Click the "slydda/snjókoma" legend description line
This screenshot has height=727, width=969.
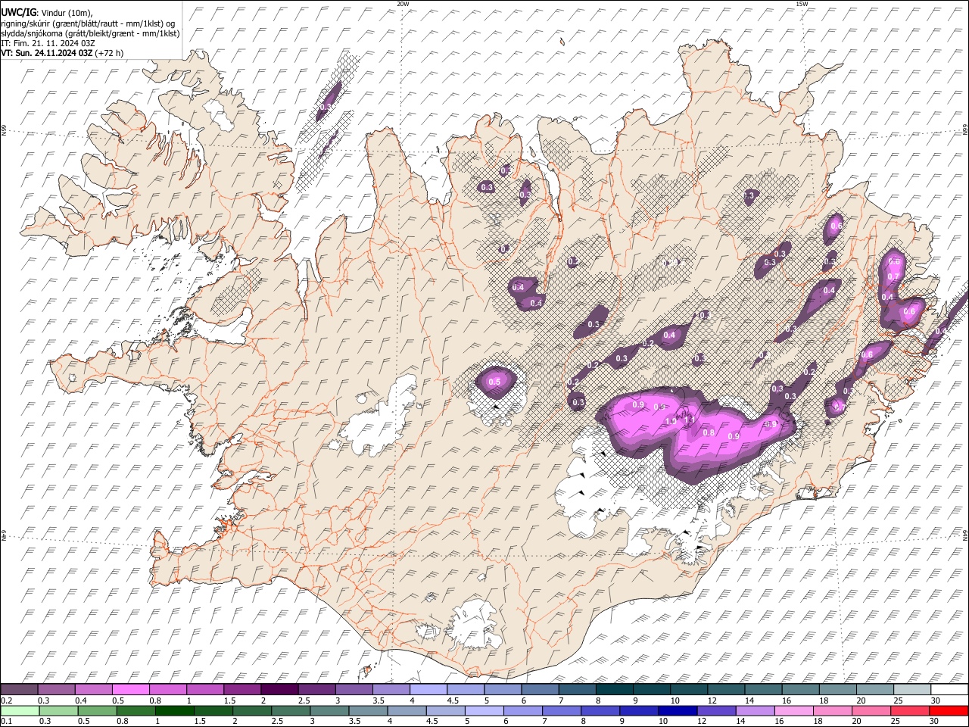tap(89, 33)
